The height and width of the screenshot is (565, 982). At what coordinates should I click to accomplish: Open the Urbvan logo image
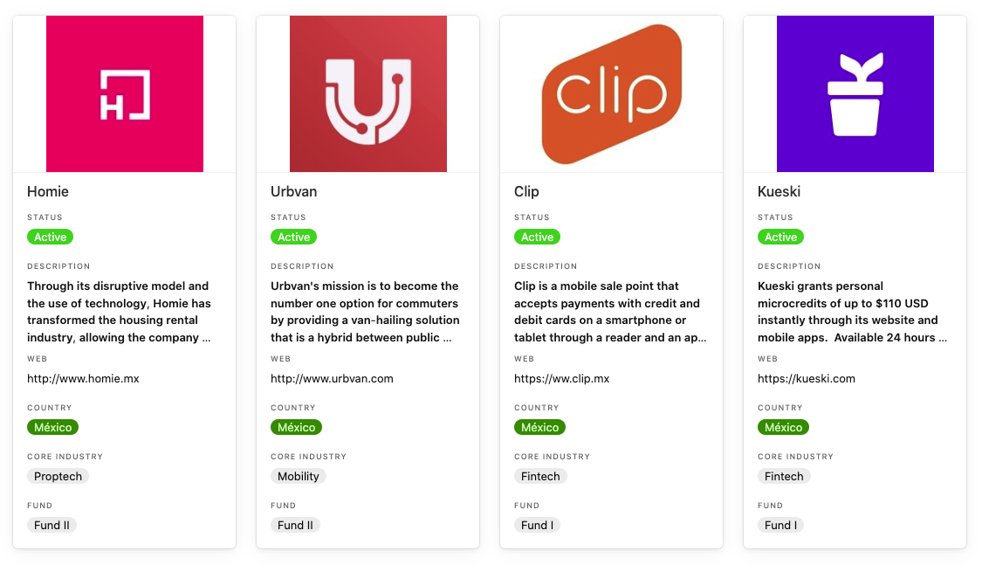coord(368,94)
